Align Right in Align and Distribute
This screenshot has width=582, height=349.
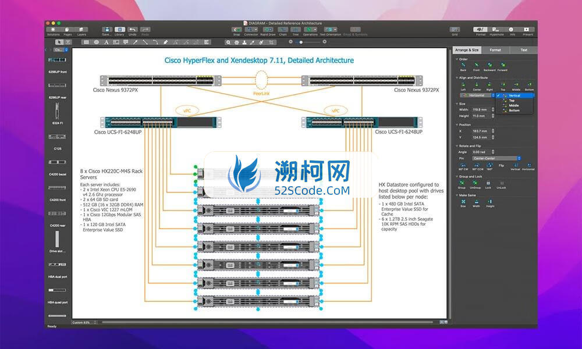point(489,85)
